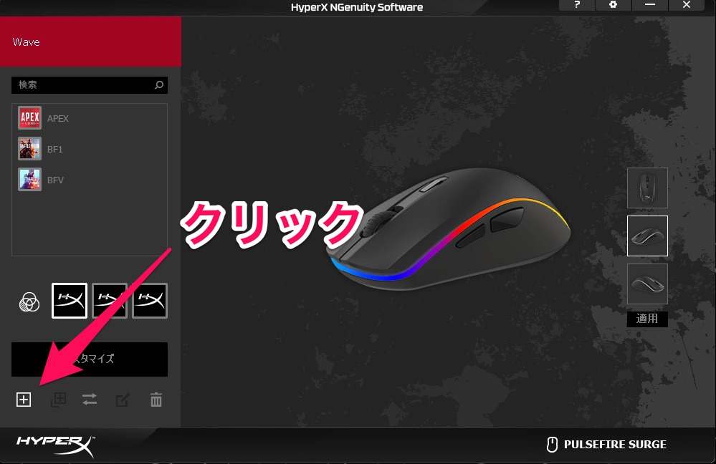Click the Pulsefire Surge device label
Viewport: 716px width, 464px height.
(x=615, y=445)
